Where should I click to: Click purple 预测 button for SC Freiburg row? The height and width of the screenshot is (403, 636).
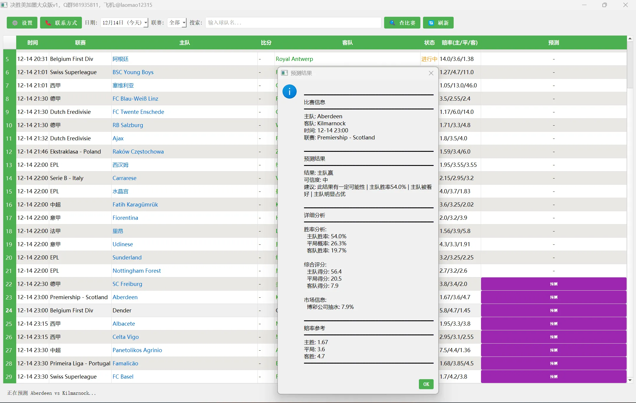coord(554,284)
